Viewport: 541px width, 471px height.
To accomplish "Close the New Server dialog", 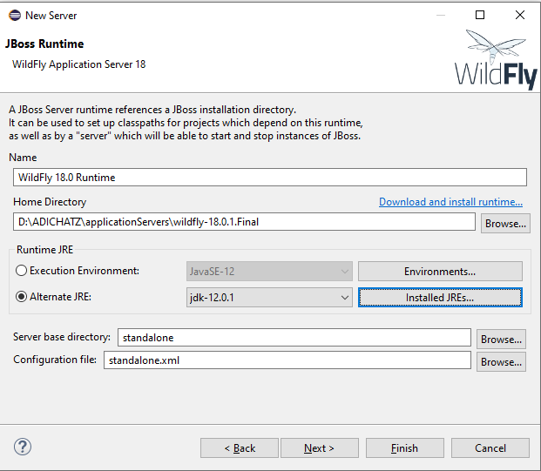I will click(520, 15).
